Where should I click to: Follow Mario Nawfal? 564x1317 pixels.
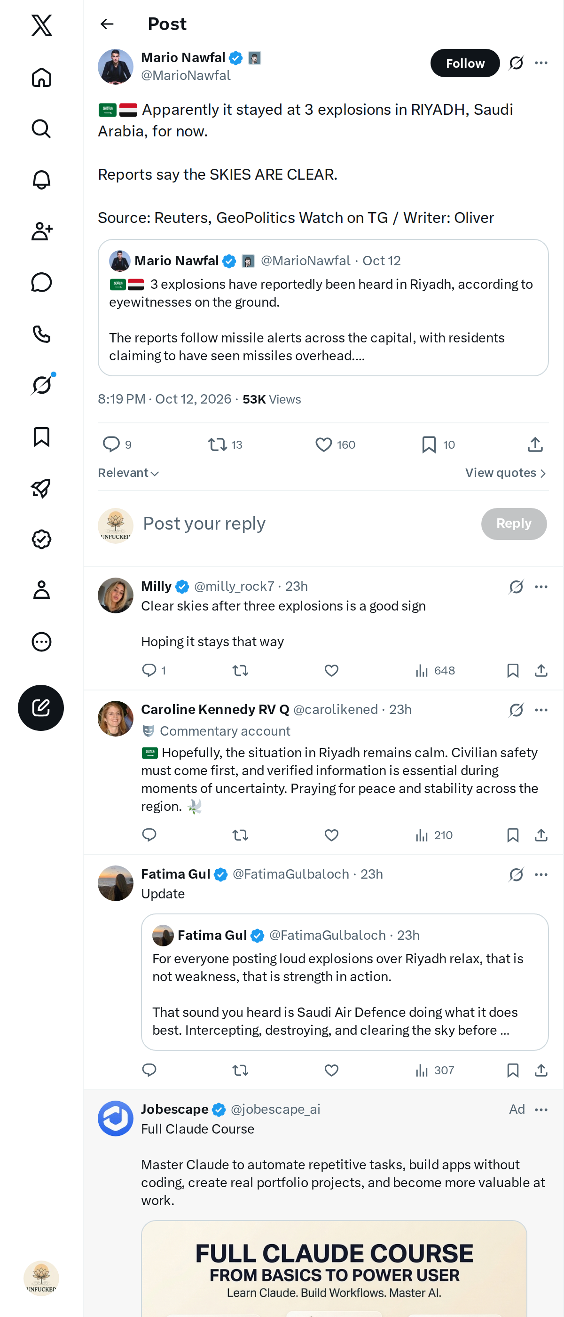(465, 63)
